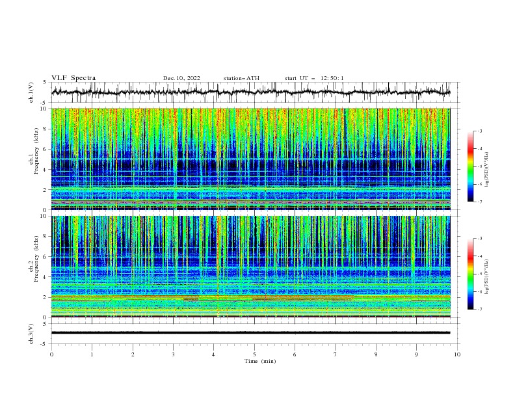Click the "VLF Spectra" plot title
Screen dimensions: 515x398
pyautogui.click(x=73, y=78)
